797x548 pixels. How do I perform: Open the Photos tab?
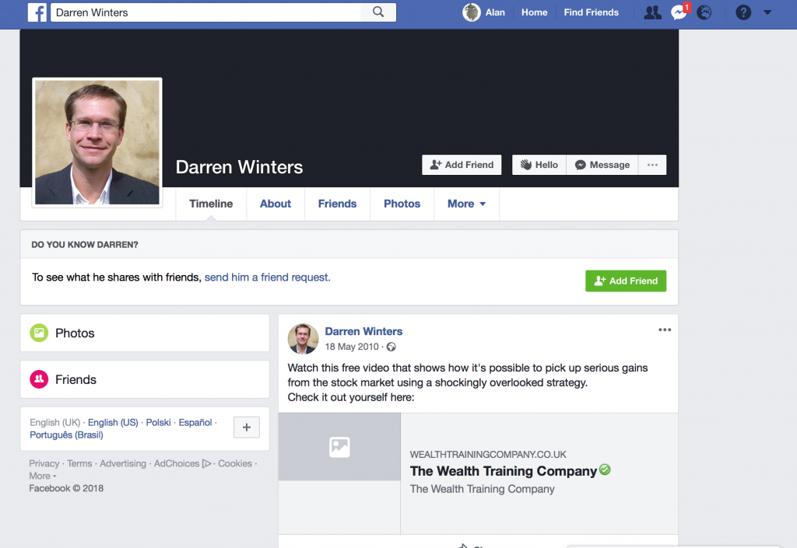[x=402, y=204]
